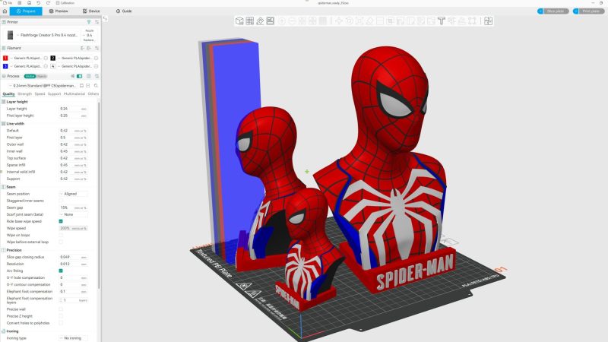Uncheck Role base wipe speed checkbox
608x342 pixels.
click(x=61, y=221)
